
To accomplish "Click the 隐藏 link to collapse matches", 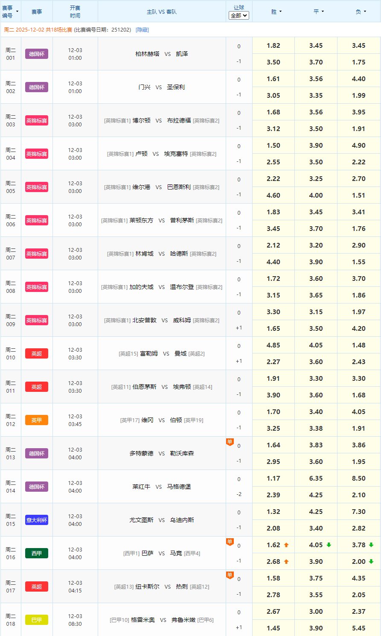I will pos(142,30).
